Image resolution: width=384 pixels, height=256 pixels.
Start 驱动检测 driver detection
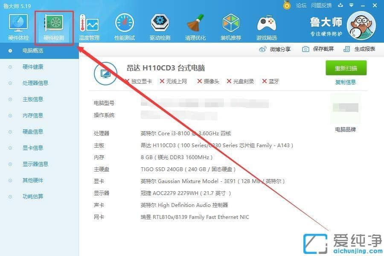(160, 26)
